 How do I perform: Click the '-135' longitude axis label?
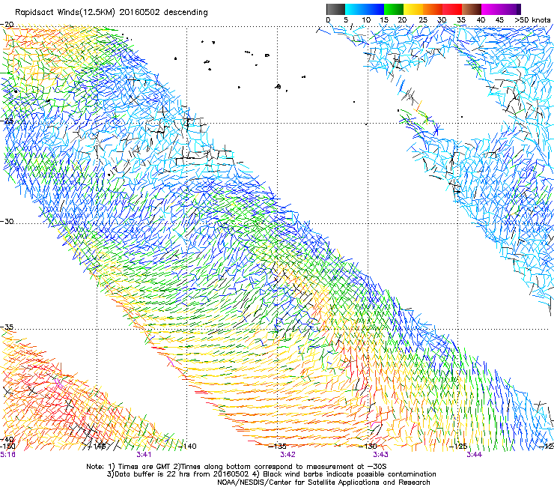[x=277, y=447]
